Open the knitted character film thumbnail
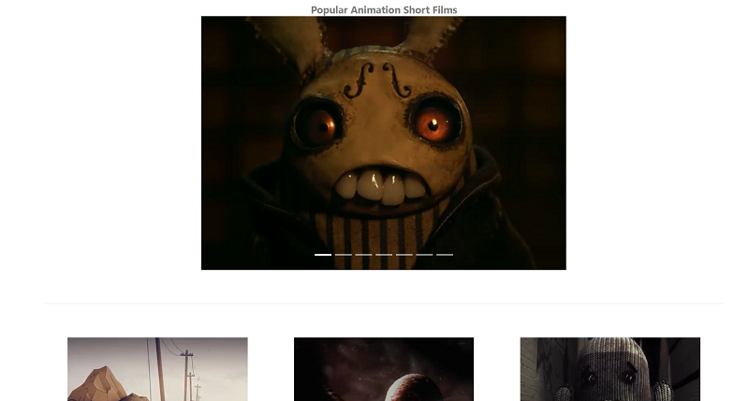 tap(610, 369)
